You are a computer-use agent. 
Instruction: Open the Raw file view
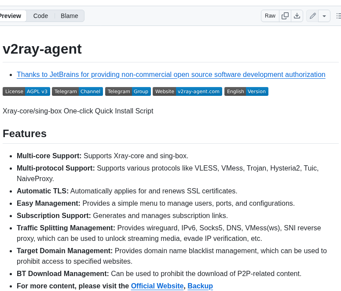(x=270, y=16)
